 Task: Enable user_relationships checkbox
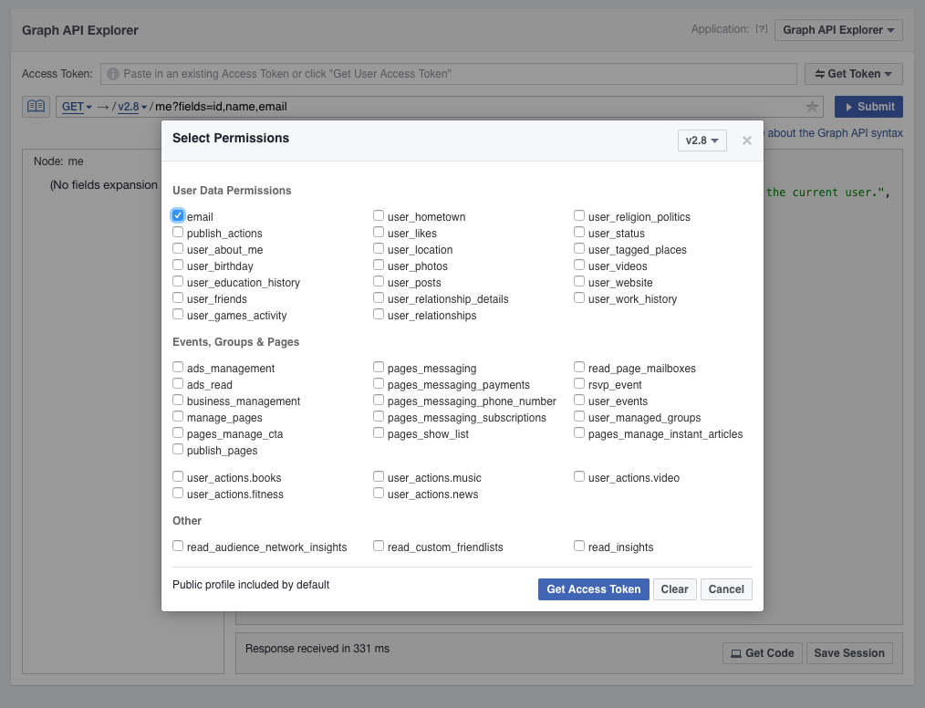tap(379, 315)
